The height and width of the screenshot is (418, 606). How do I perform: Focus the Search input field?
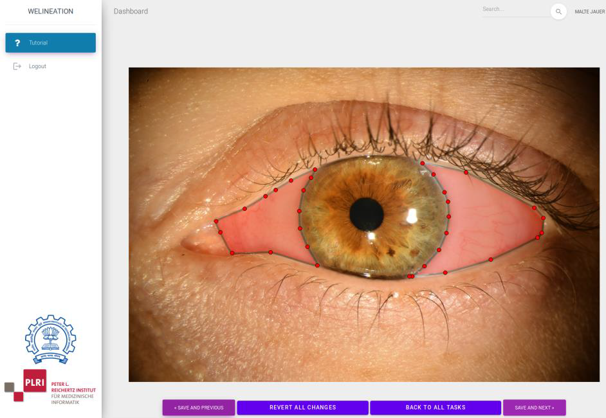click(x=515, y=10)
